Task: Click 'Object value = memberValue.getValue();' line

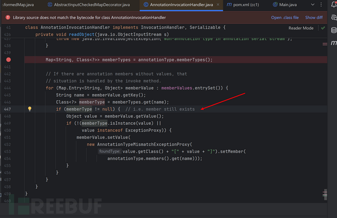Action: tap(115, 116)
